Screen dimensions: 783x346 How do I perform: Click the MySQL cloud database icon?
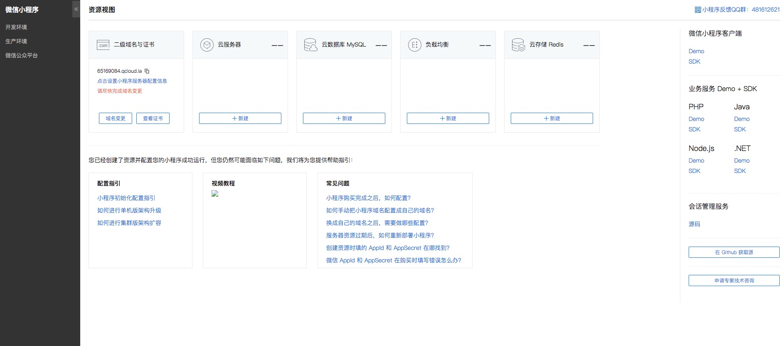coord(310,44)
